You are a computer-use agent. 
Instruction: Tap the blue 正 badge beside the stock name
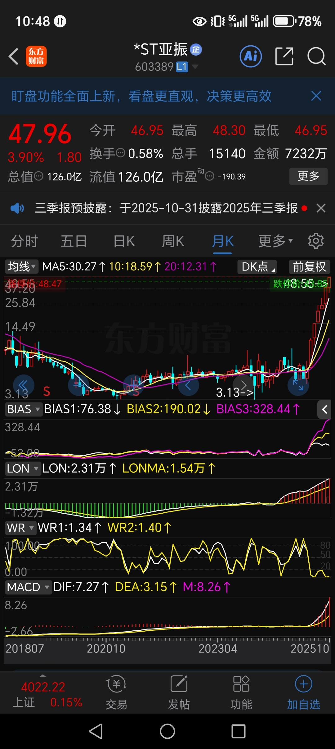point(196,49)
